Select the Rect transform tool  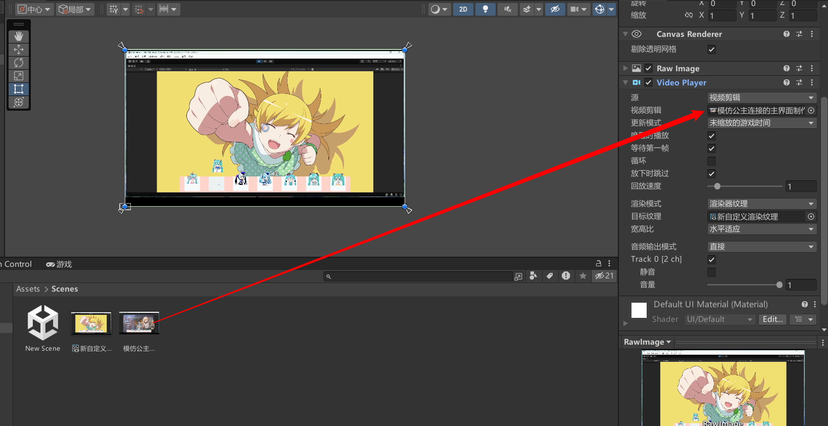pyautogui.click(x=19, y=89)
